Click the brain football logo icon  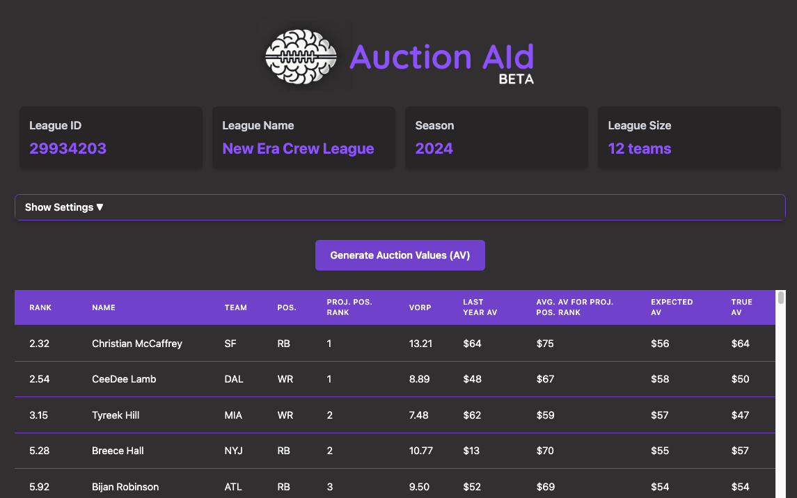(301, 56)
